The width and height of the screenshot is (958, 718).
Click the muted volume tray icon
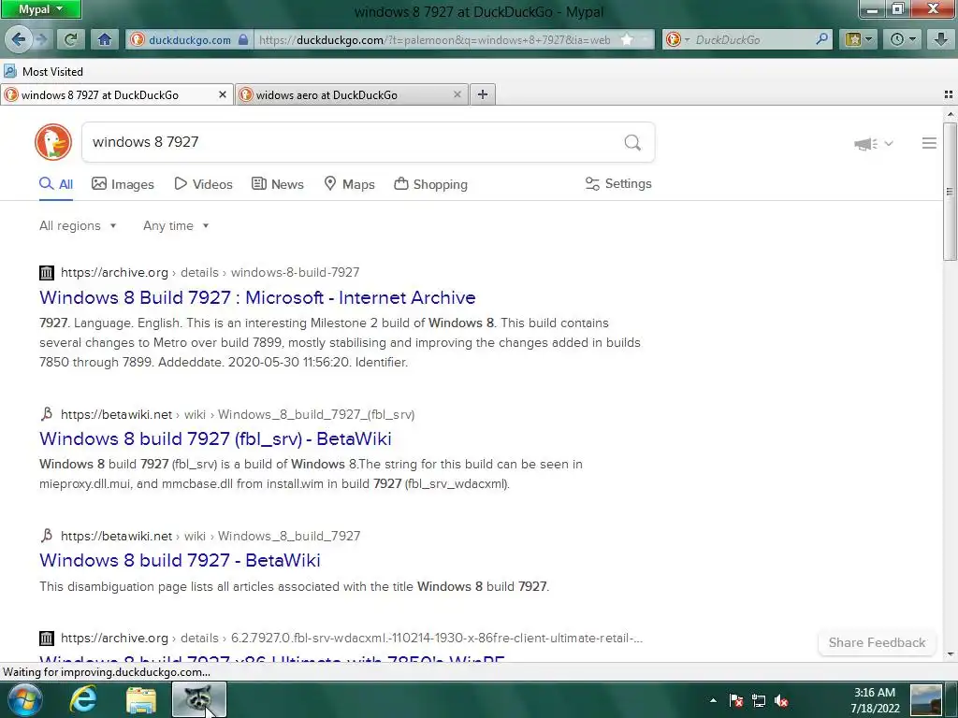781,700
